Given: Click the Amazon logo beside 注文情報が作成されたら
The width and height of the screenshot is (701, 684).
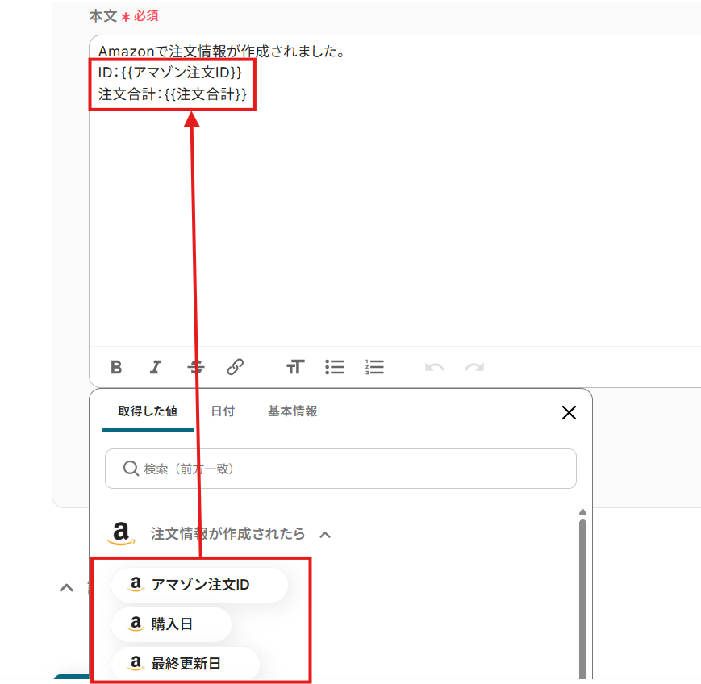Looking at the screenshot, I should point(121,533).
